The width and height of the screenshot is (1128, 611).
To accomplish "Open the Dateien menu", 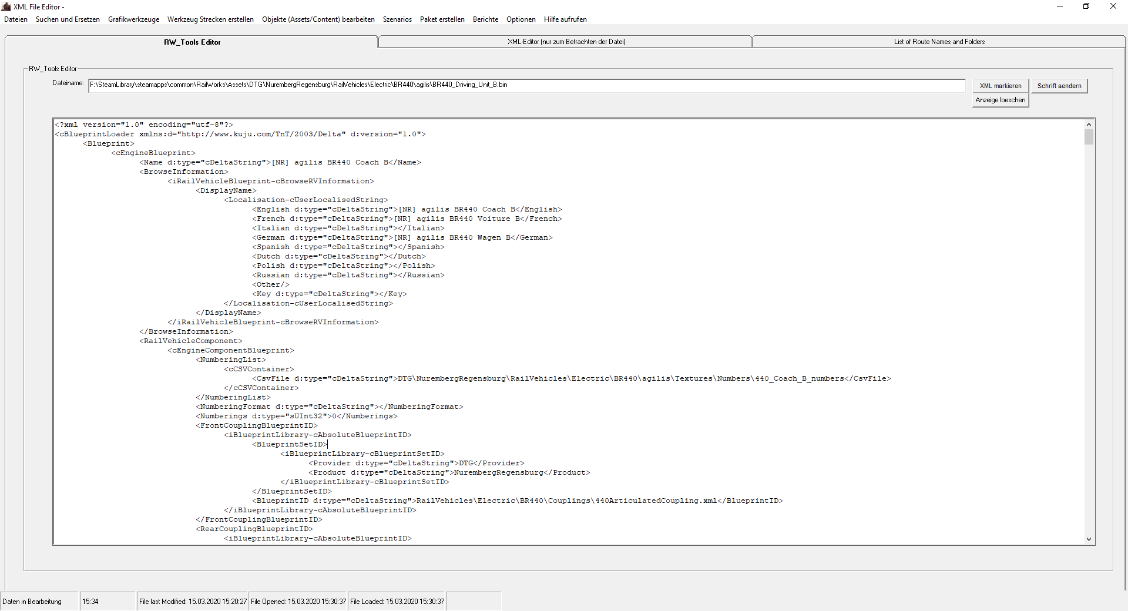I will click(16, 19).
